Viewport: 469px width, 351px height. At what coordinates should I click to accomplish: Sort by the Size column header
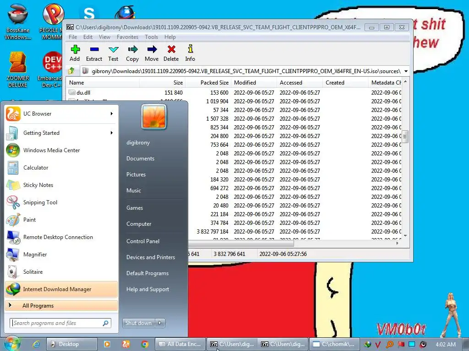click(163, 83)
